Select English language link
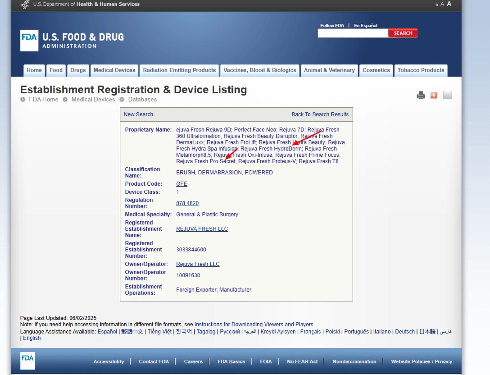The height and width of the screenshot is (375, 490). point(32,338)
